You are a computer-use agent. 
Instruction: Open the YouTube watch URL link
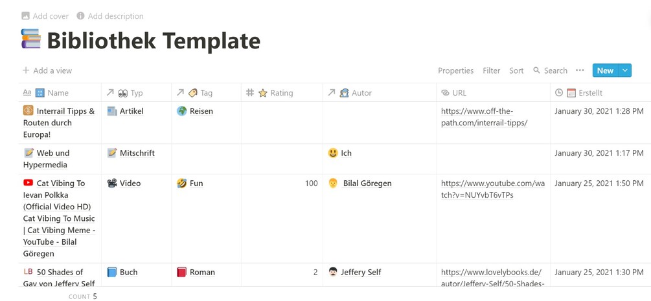pyautogui.click(x=492, y=189)
